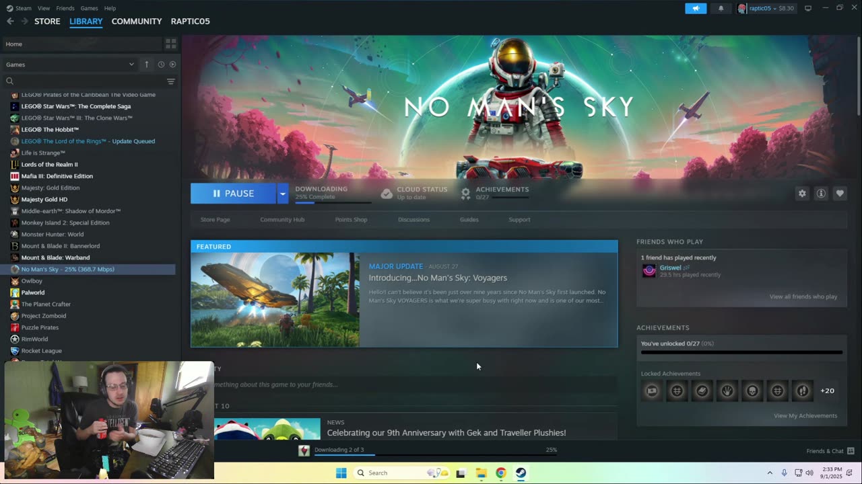Open Chrome from the taskbar
Image resolution: width=862 pixels, height=484 pixels.
(x=500, y=473)
